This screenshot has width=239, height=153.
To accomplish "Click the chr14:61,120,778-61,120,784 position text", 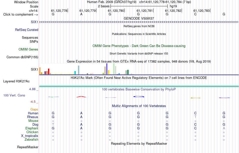I will (x=165, y=2).
